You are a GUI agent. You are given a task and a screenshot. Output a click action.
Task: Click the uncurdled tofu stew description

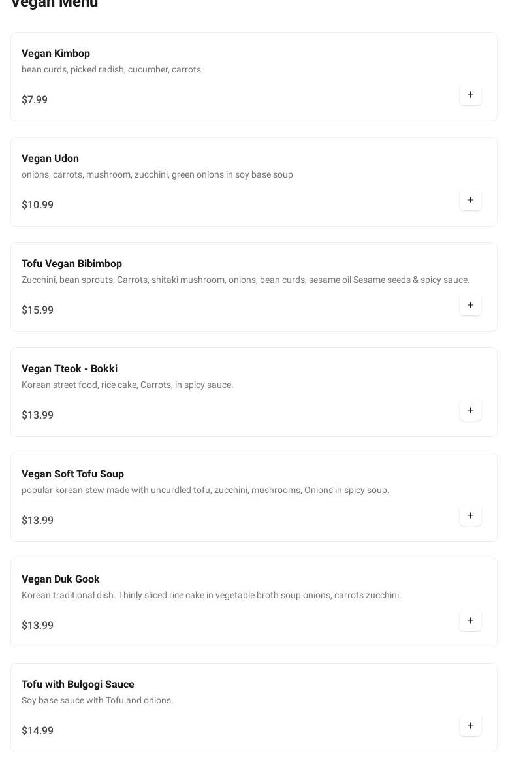205,491
